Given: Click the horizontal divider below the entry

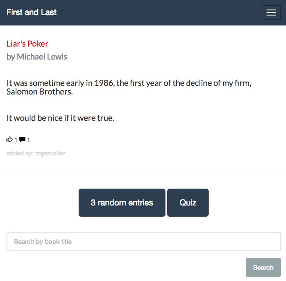Looking at the screenshot, I should [x=143, y=171].
